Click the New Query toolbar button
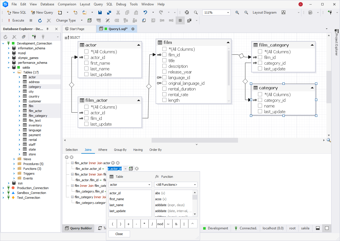 coord(42,12)
